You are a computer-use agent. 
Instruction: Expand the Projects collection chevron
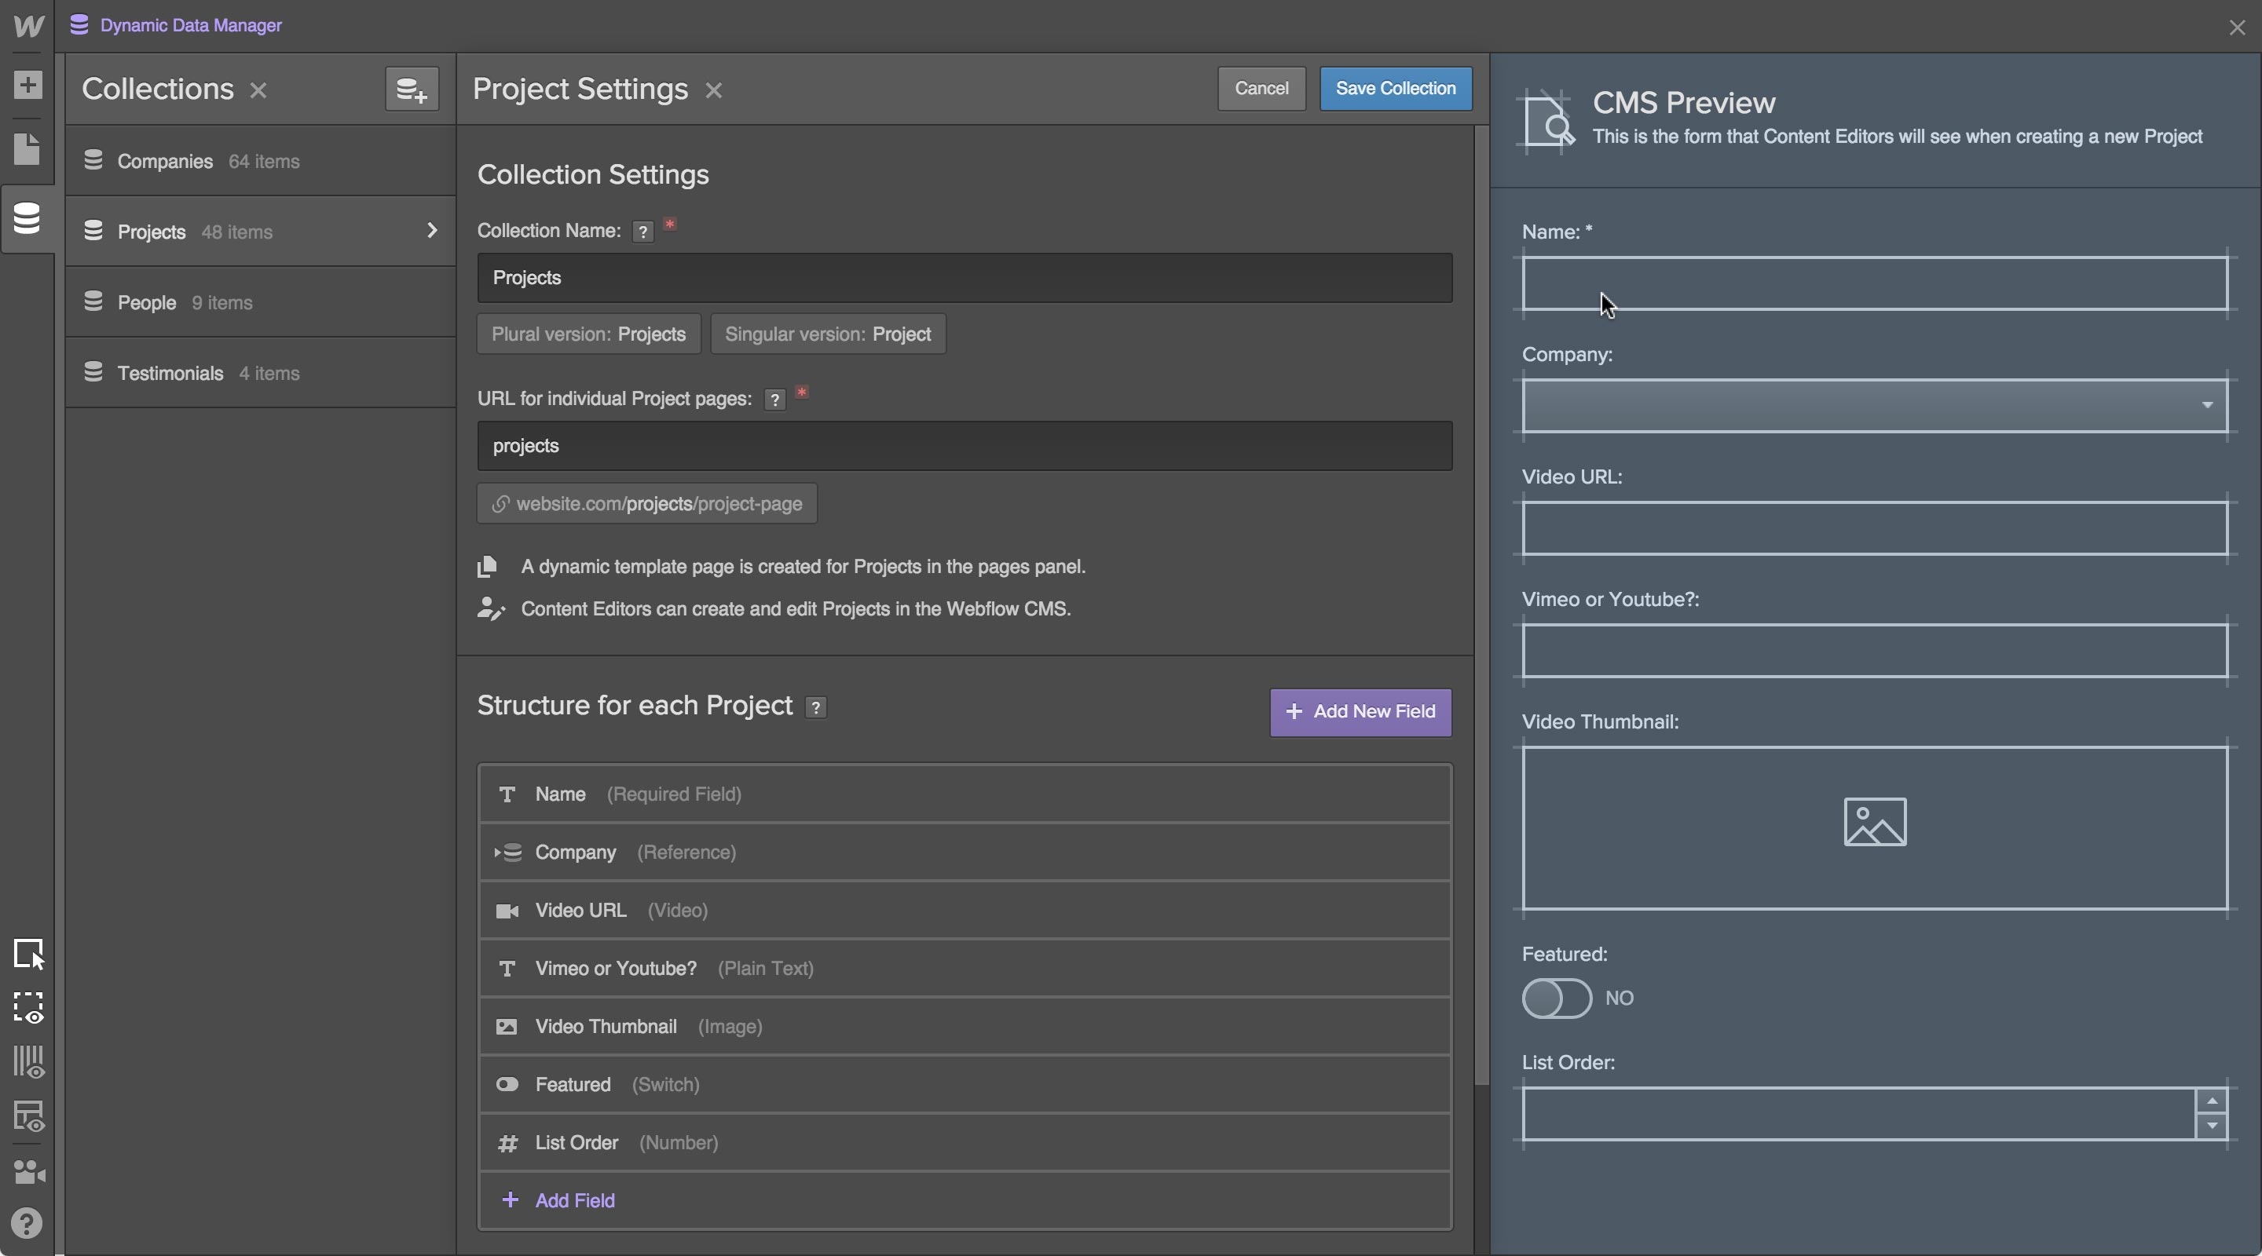[431, 231]
